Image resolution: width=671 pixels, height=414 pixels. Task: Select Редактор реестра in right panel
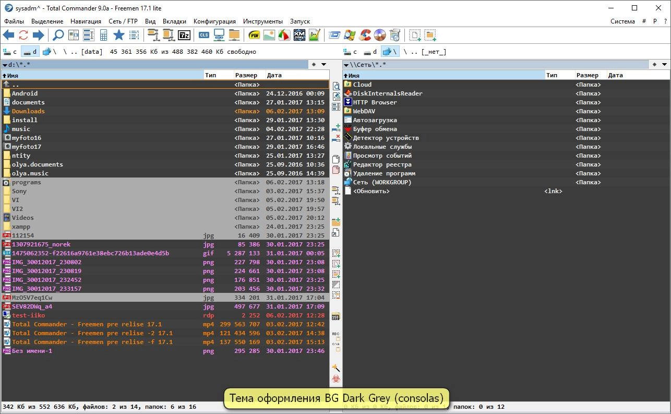(x=506, y=164)
